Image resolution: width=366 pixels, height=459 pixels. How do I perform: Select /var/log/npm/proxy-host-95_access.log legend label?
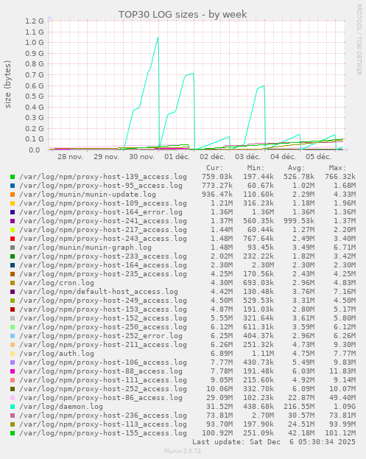click(101, 186)
